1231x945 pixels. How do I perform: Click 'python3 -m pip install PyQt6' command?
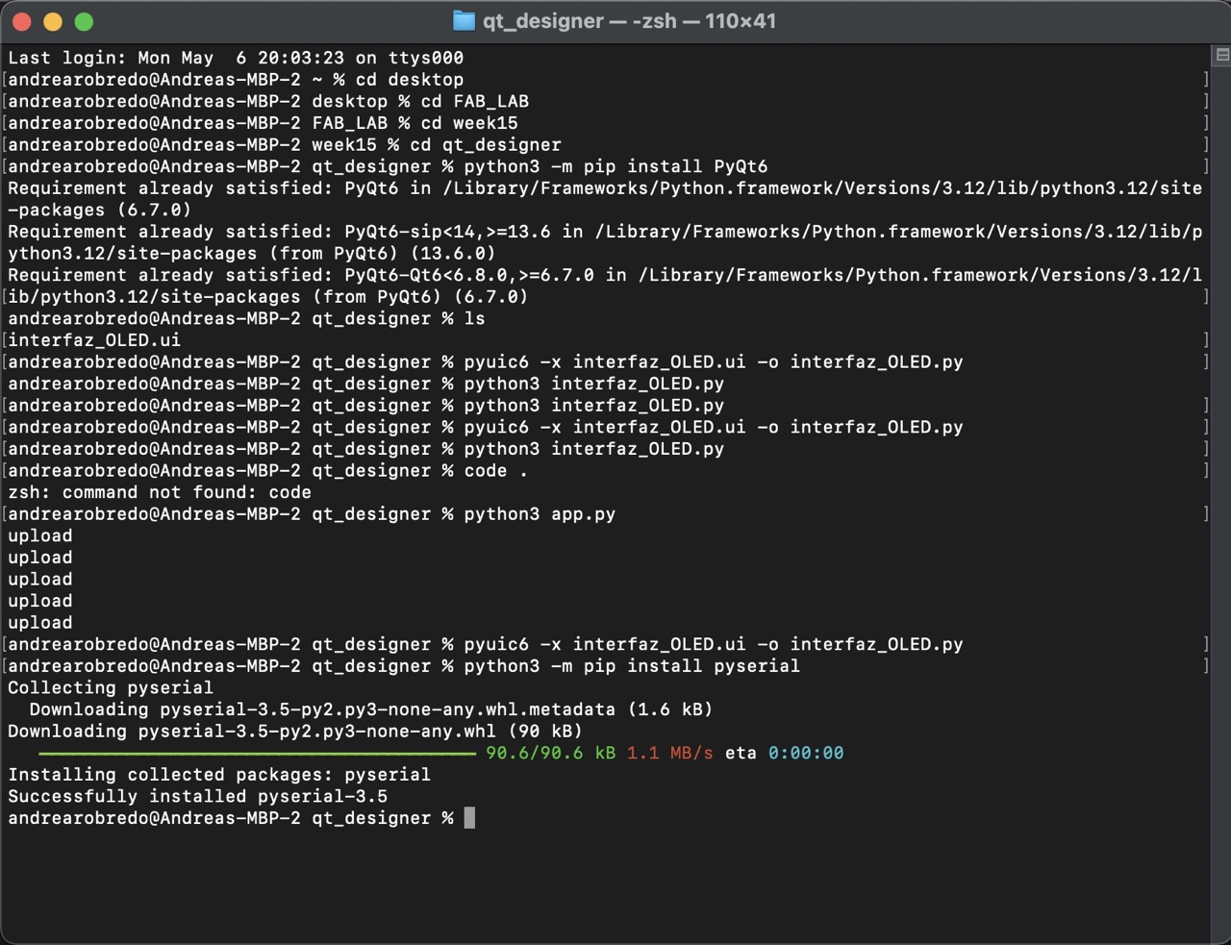click(615, 166)
